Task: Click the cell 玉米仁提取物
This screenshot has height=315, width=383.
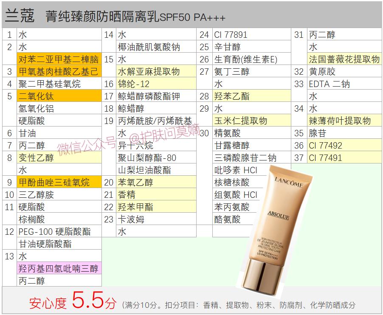Action: click(x=252, y=121)
